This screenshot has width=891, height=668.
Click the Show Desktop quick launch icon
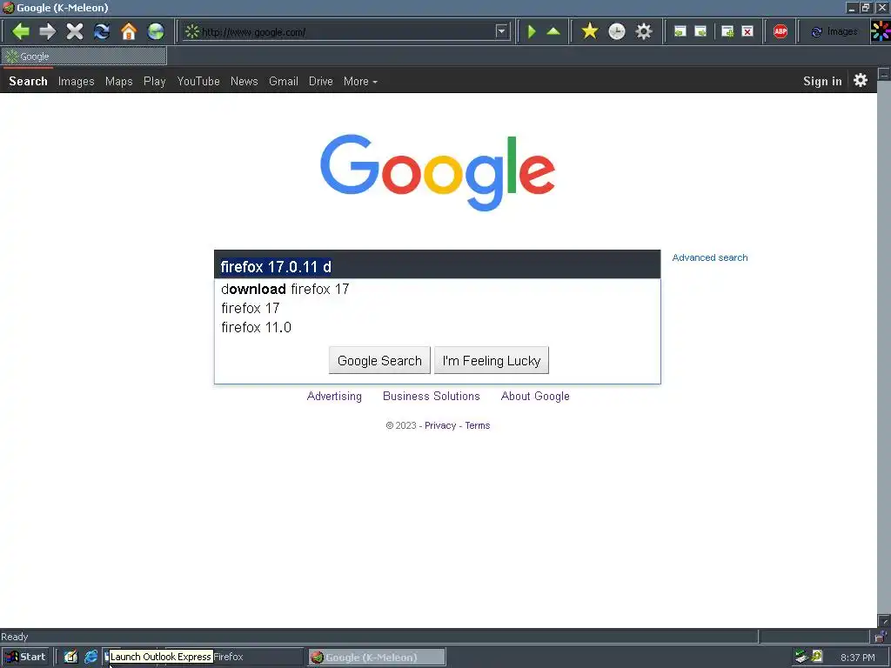coord(70,657)
